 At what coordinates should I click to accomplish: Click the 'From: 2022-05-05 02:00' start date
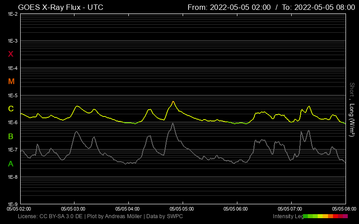click(229, 7)
